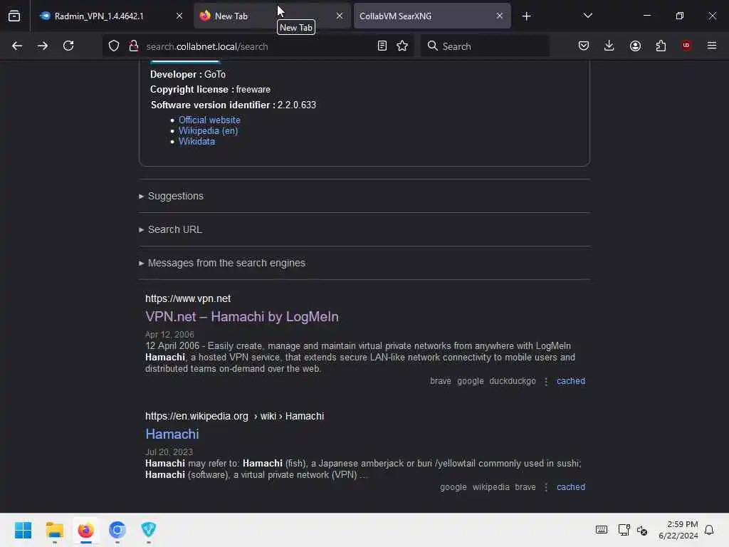This screenshot has height=547, width=729.
Task: Switch to the New Tab tab
Action: 272,16
